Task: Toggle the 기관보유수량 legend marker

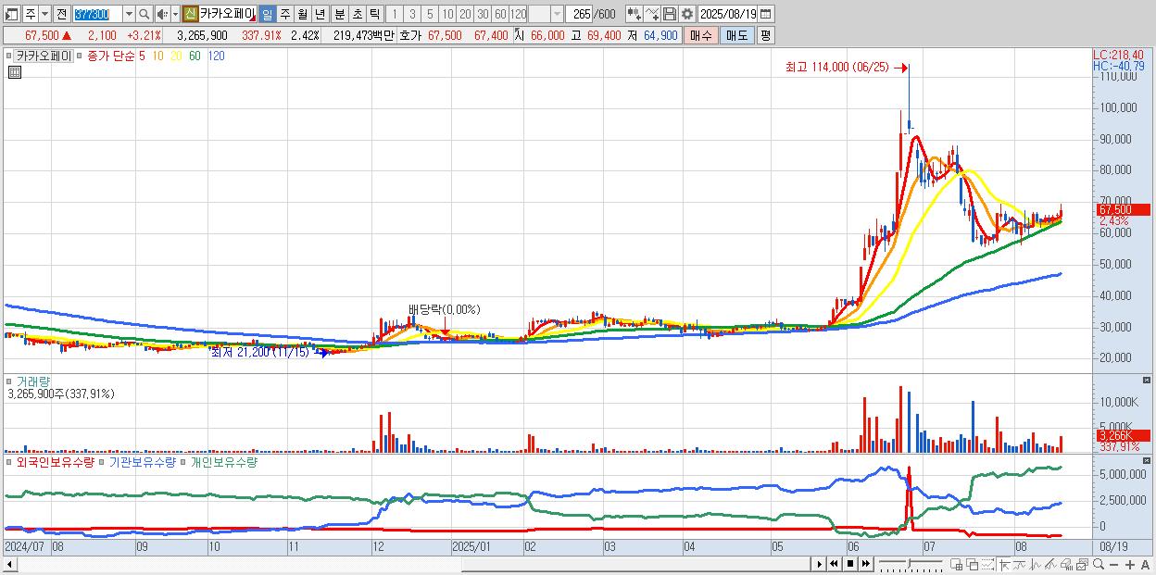Action: pyautogui.click(x=103, y=461)
